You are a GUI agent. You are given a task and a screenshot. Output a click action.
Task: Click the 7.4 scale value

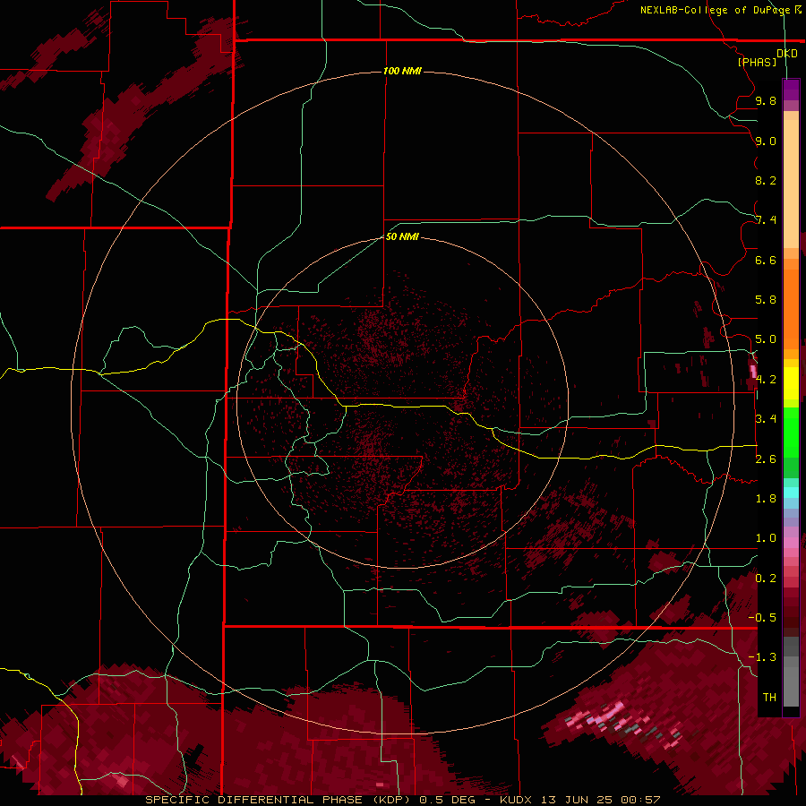click(x=766, y=220)
